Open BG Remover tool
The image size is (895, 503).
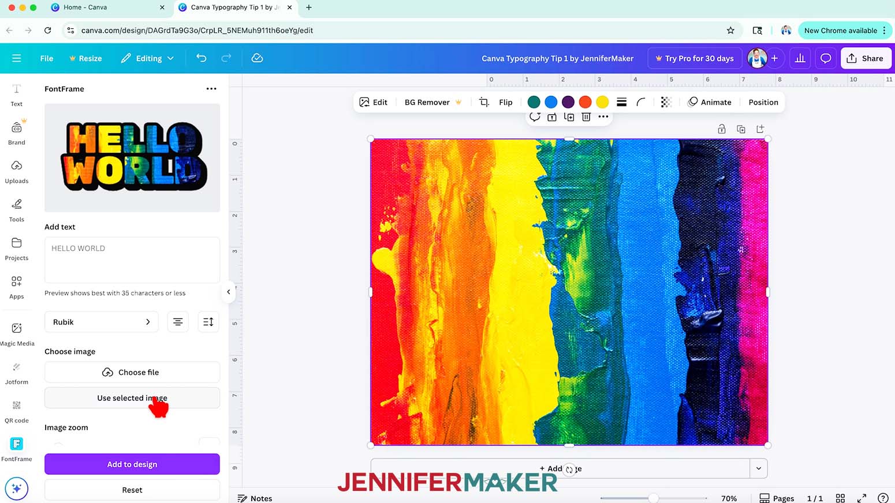[x=433, y=102]
